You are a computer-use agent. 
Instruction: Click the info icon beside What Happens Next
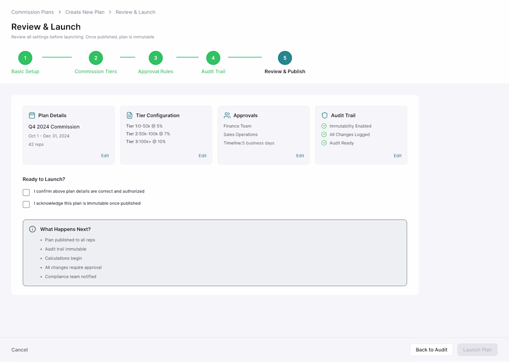click(x=32, y=229)
